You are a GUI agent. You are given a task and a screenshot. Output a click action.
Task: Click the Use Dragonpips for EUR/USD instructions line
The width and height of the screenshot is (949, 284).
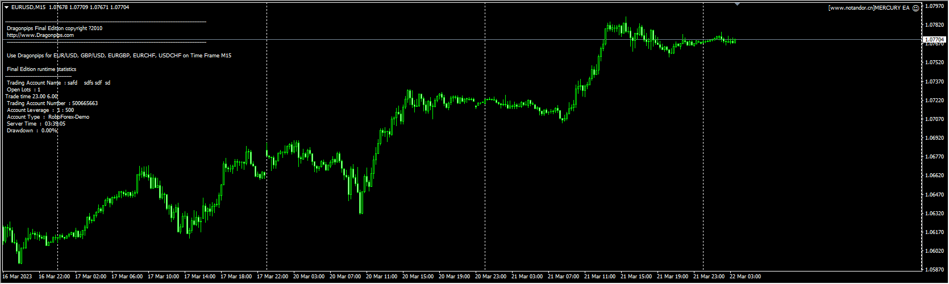[x=119, y=56]
